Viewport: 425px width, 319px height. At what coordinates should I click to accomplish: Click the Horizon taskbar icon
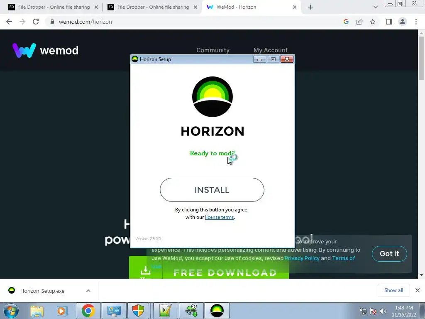click(x=217, y=311)
